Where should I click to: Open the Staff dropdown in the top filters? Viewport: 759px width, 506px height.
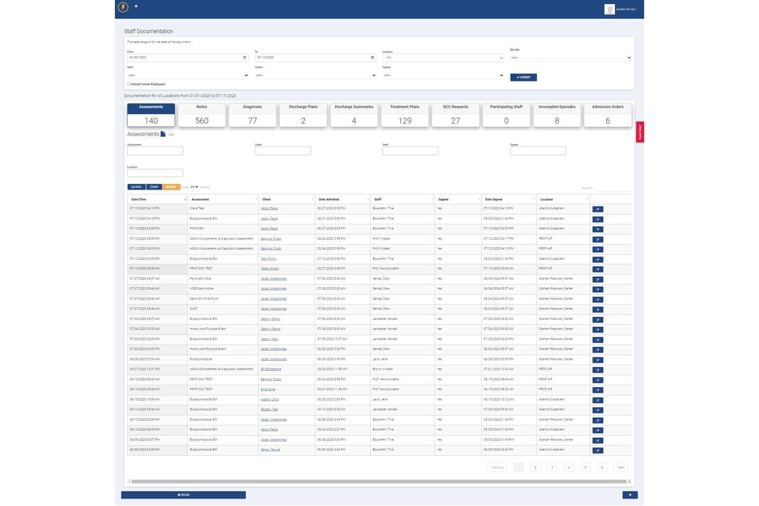[x=188, y=75]
